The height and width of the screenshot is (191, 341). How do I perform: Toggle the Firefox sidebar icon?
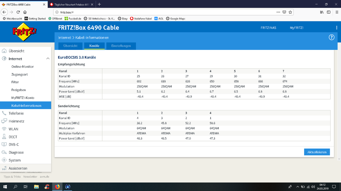(329, 12)
